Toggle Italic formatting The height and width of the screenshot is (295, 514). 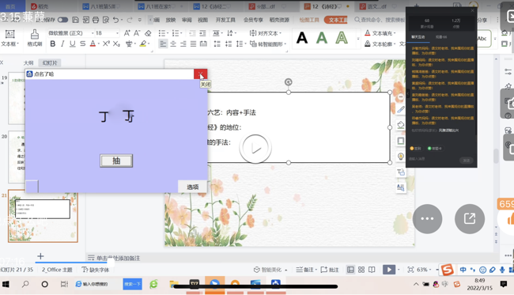pos(62,43)
